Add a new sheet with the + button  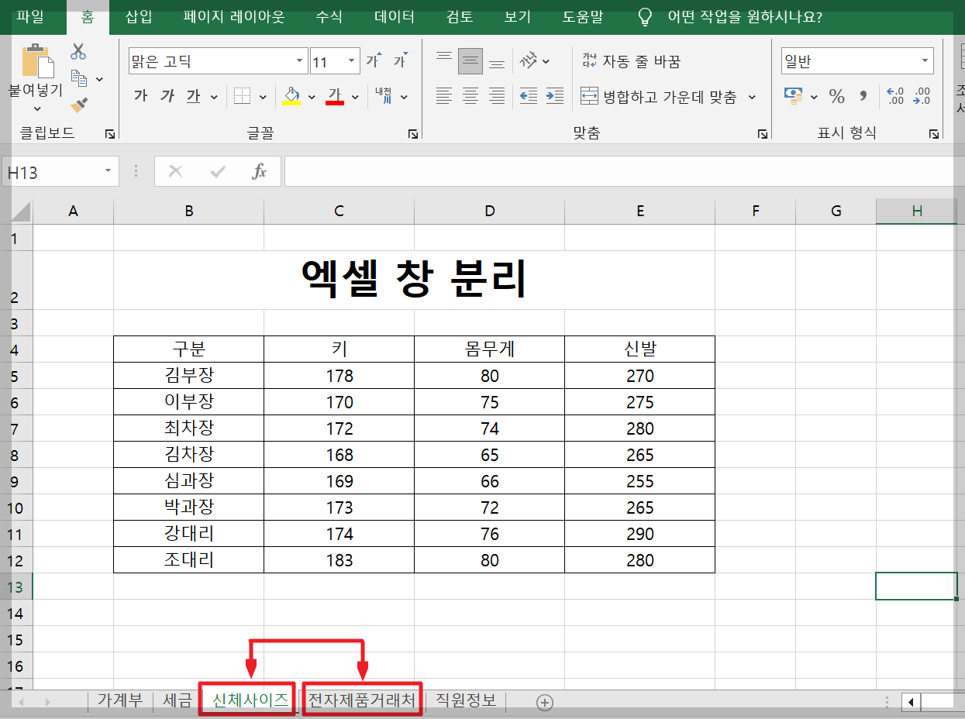pos(545,701)
